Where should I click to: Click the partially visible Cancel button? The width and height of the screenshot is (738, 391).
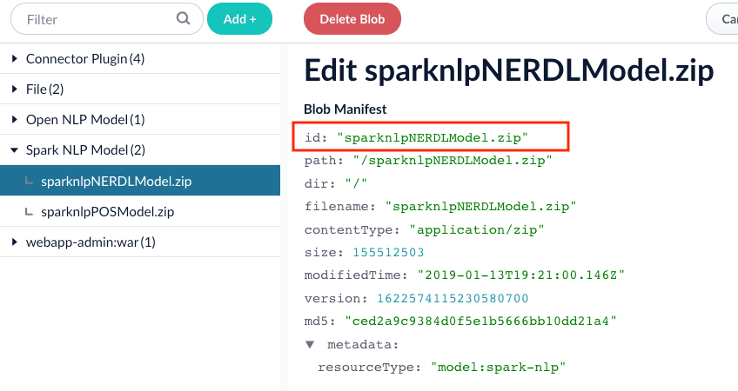click(722, 19)
